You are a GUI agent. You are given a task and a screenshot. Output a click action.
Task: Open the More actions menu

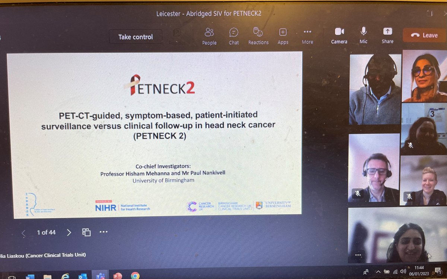307,35
